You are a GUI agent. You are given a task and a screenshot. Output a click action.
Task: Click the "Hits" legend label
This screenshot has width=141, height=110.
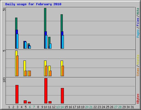tap(138, 11)
